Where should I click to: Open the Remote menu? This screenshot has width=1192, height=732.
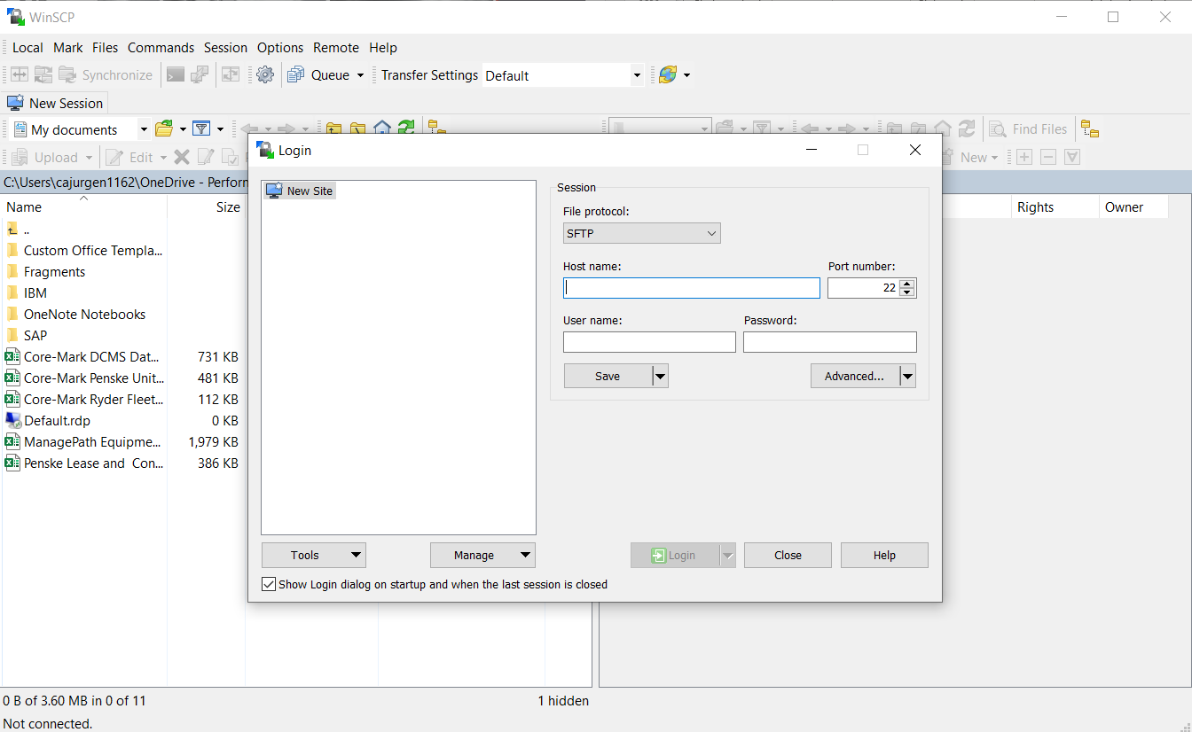point(336,48)
